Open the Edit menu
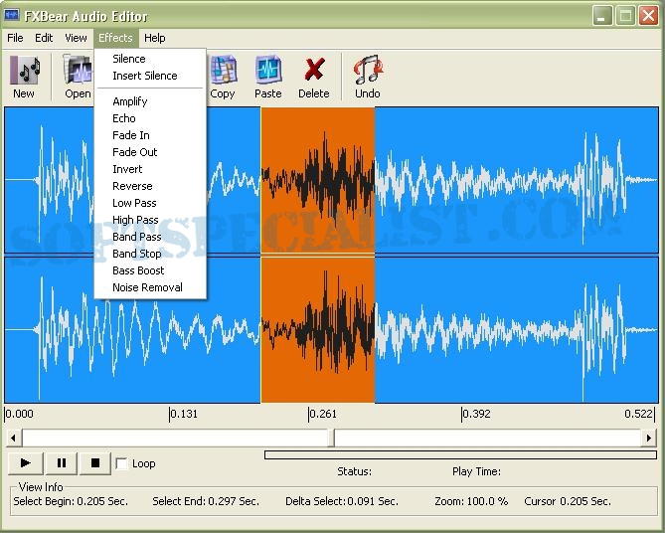Screen dimensions: 665x533 tap(45, 38)
